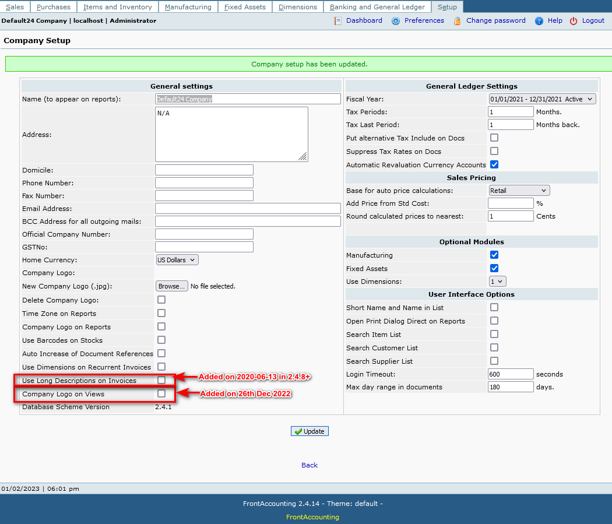Toggle Suppress Tax Rates on Docs
Image resolution: width=612 pixels, height=524 pixels.
pos(494,151)
